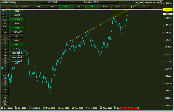Select the D1 timeframe
This screenshot has height=112, width=174.
(x=66, y=7)
